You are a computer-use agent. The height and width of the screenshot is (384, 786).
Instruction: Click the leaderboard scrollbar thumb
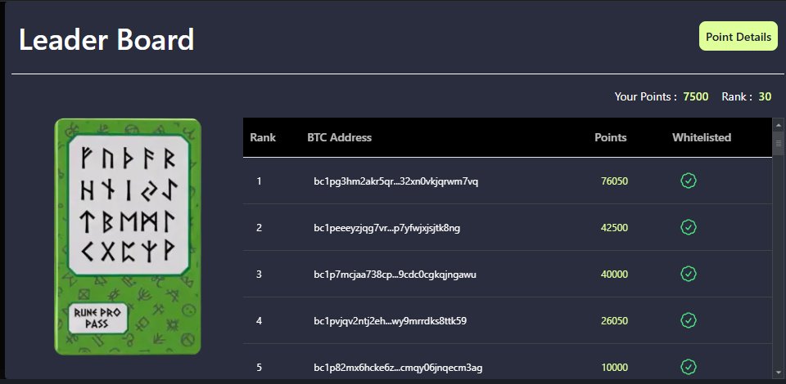(x=779, y=144)
